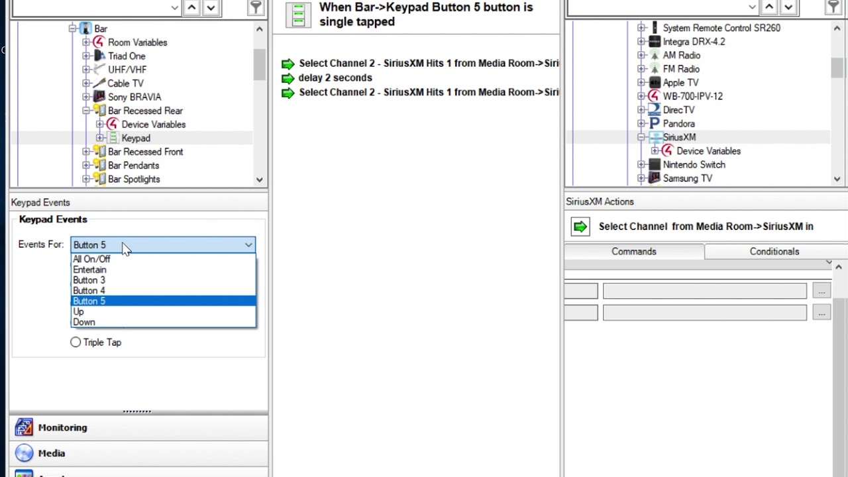Image resolution: width=848 pixels, height=477 pixels.
Task: Collapse the Bar room tree node
Action: [72, 28]
